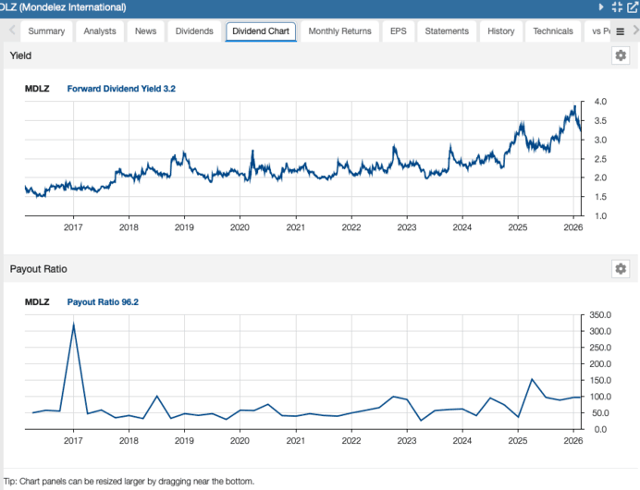The image size is (640, 490).
Task: Open the Analysts tab
Action: (x=100, y=31)
